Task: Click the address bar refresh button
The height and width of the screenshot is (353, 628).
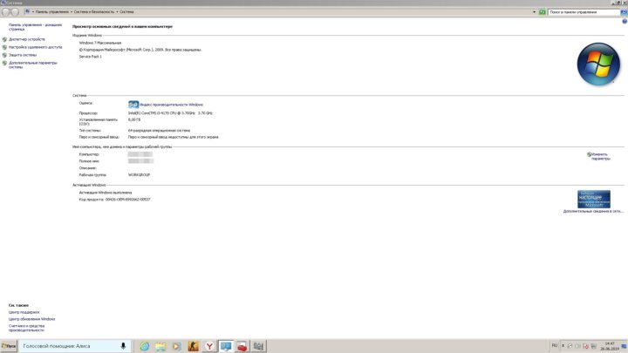Action: pyautogui.click(x=543, y=12)
